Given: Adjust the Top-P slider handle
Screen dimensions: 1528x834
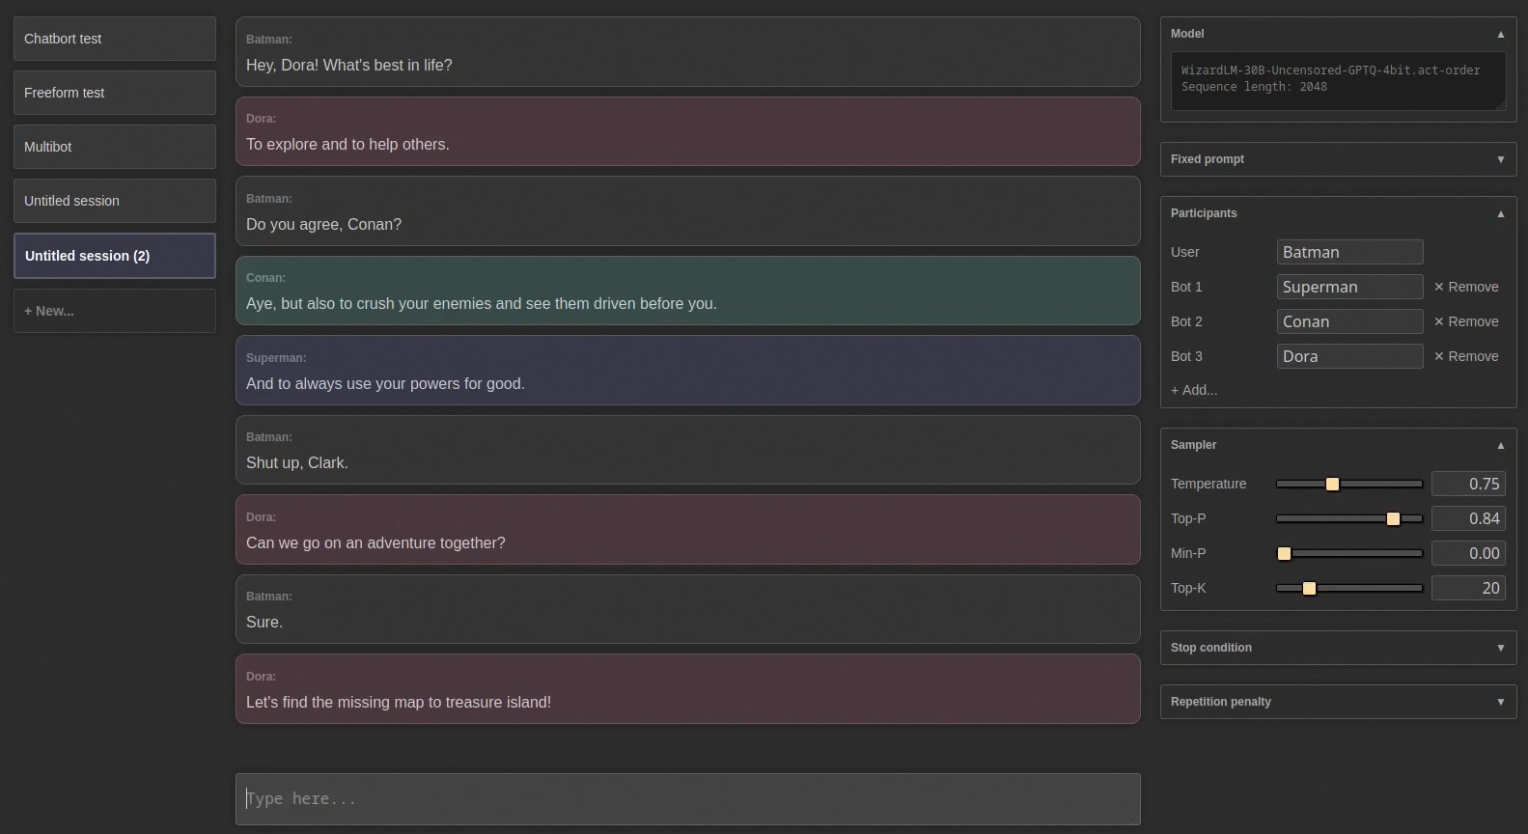Looking at the screenshot, I should click(1393, 518).
